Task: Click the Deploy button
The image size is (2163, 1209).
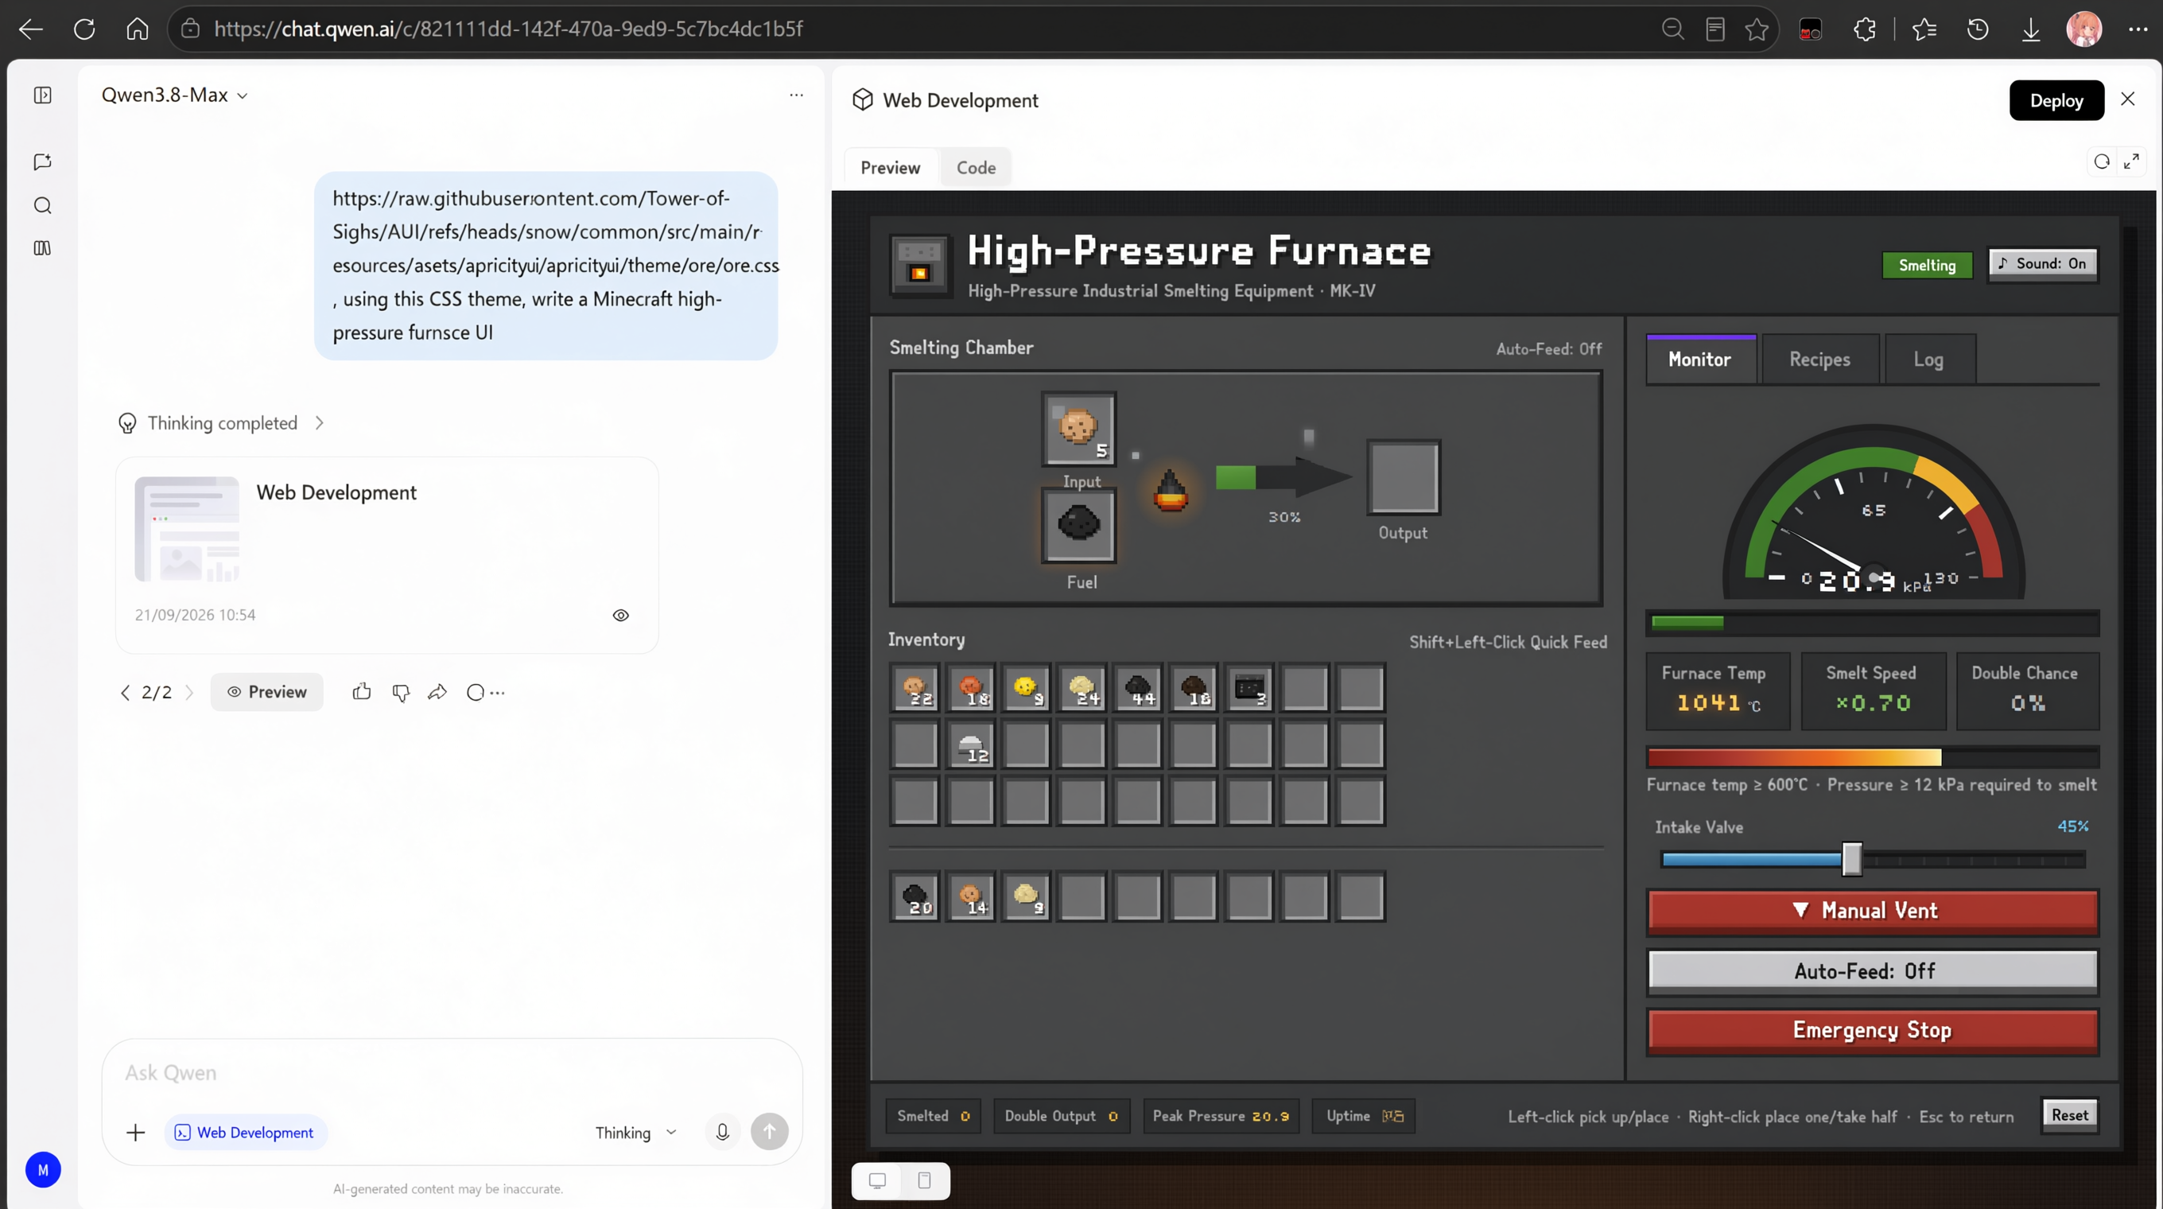Action: click(2056, 101)
